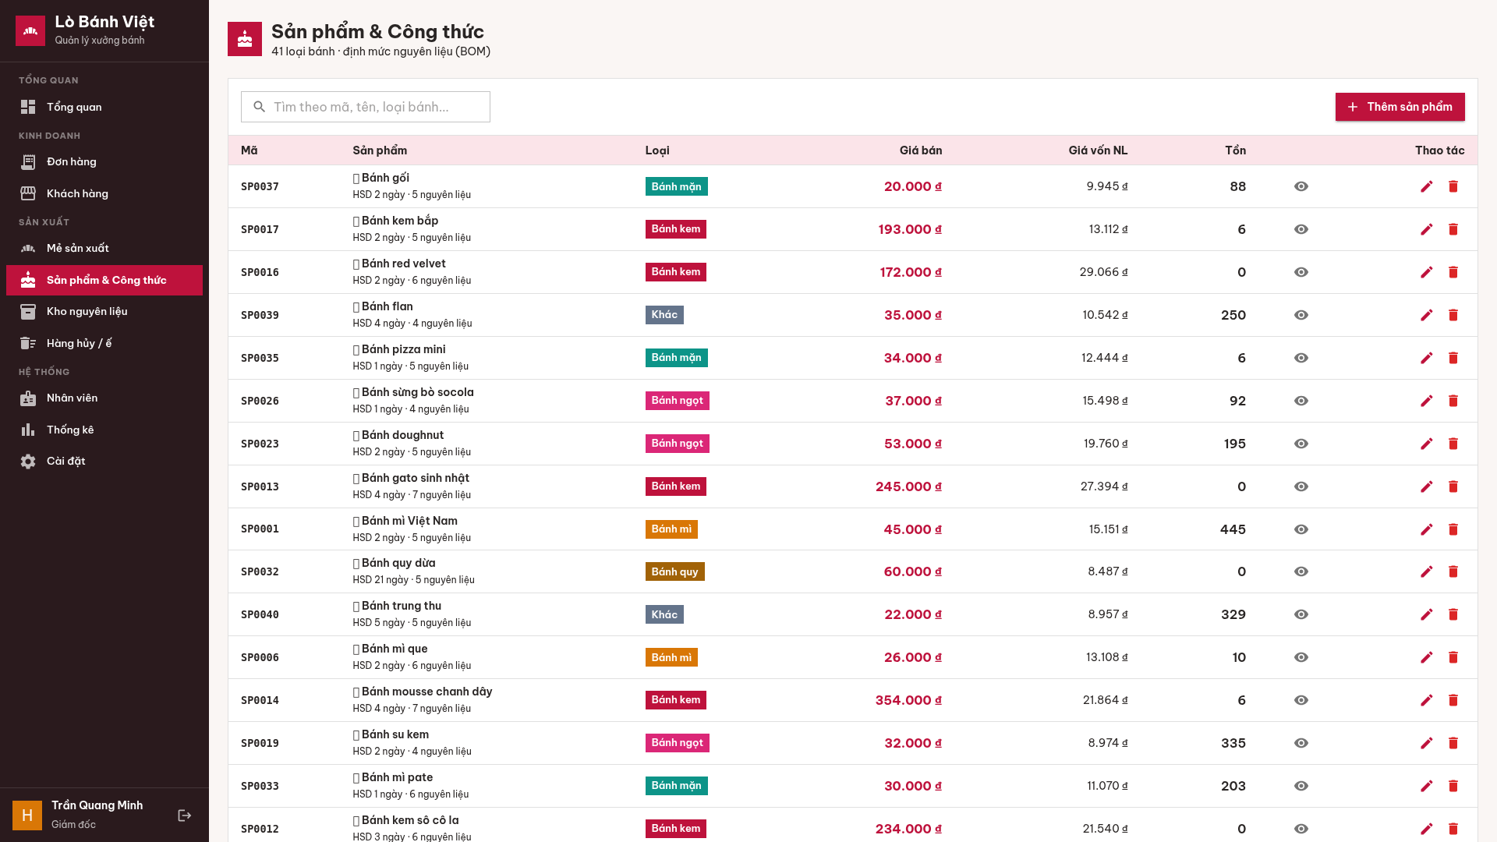Image resolution: width=1497 pixels, height=842 pixels.
Task: Click edit pencil for Bánh red velvet
Action: pyautogui.click(x=1426, y=272)
